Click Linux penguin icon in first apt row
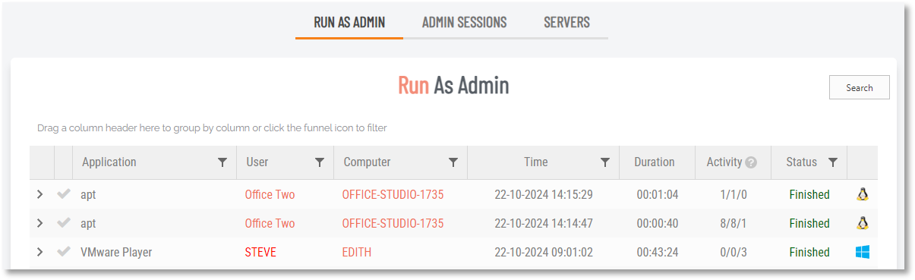The width and height of the screenshot is (915, 280). 862,194
